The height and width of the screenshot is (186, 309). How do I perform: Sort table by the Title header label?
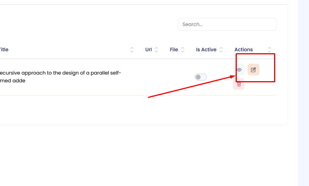(4, 50)
